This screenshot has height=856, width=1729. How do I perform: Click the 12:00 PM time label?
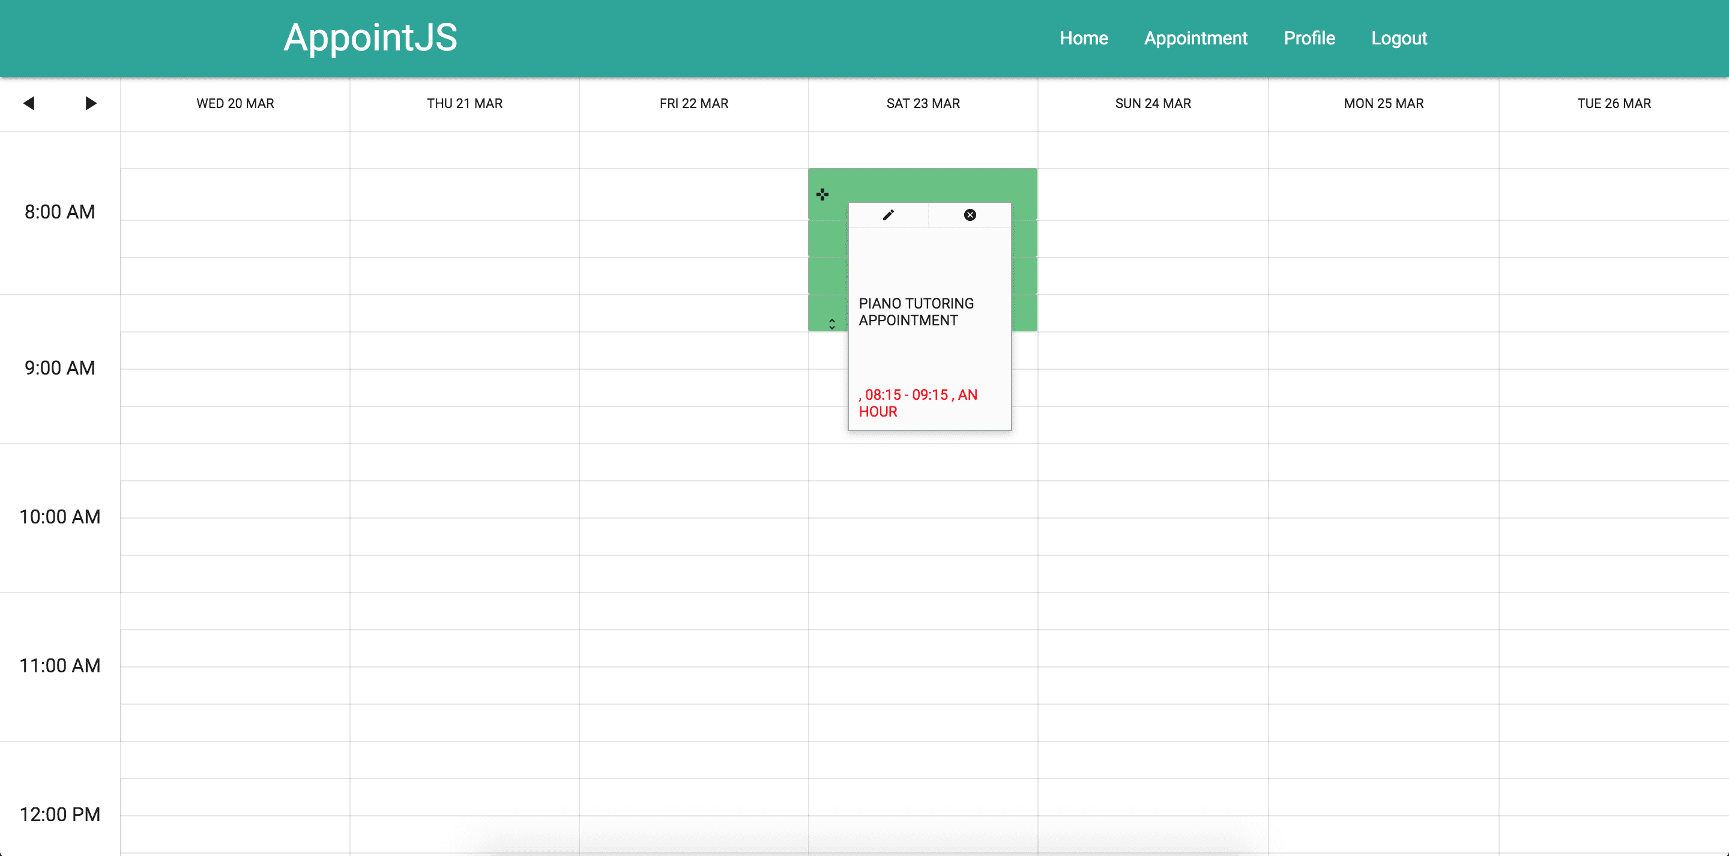60,815
